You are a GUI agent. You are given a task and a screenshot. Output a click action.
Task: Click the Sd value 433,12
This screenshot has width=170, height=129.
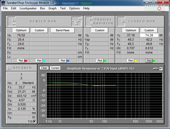[x=22, y=96]
